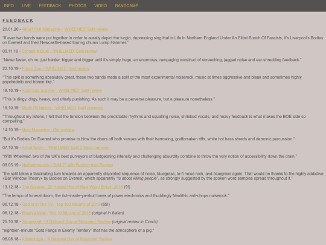
Task: Click the quote "This split is something absolutely great"
Action: click(x=152, y=79)
